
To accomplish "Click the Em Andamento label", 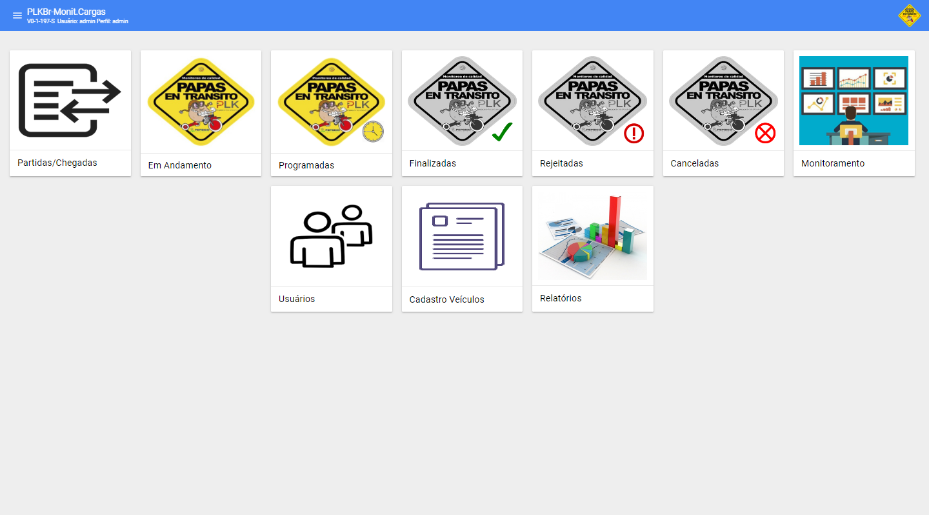I will [x=180, y=165].
